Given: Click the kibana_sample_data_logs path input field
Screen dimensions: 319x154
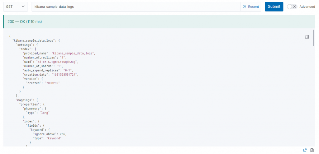Looking at the screenshot, I should (x=136, y=7).
